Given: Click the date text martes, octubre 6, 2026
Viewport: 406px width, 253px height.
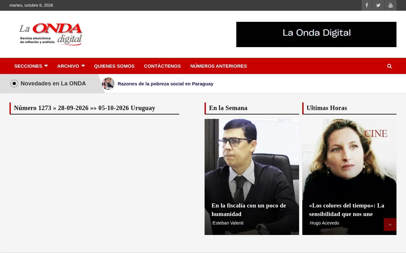Looking at the screenshot, I should click(31, 5).
